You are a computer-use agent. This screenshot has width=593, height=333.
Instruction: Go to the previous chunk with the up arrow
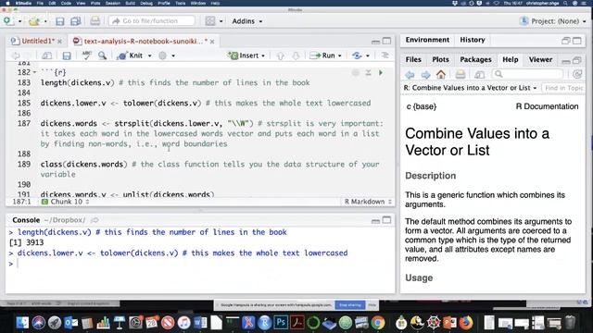pos(280,55)
